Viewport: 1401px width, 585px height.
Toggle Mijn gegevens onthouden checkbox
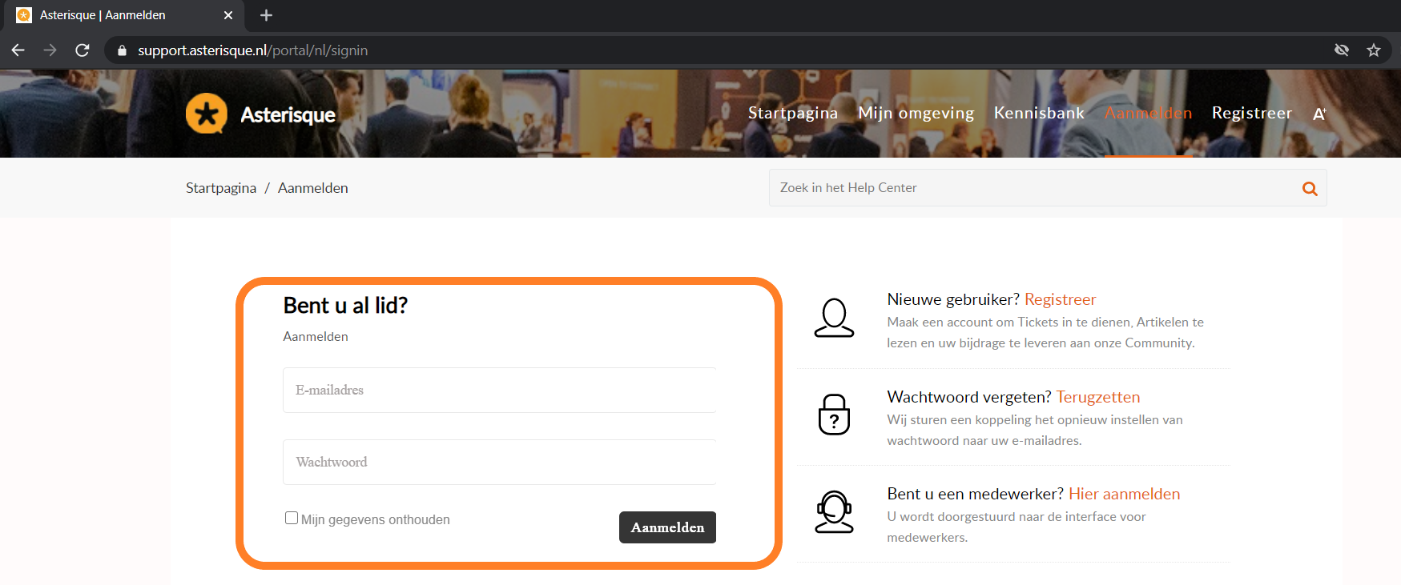292,518
